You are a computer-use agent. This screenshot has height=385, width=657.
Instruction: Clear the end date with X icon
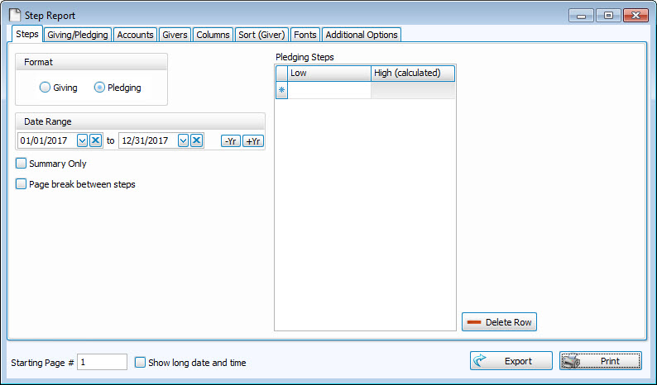coord(196,140)
